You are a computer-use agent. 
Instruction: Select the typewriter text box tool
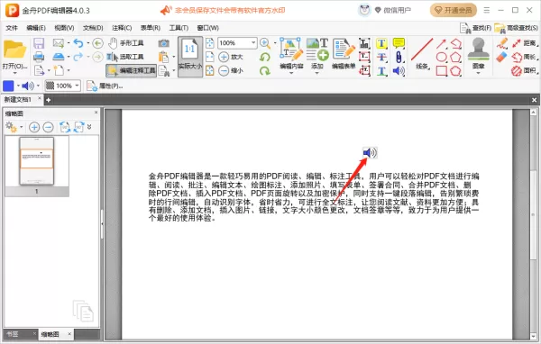point(364,43)
